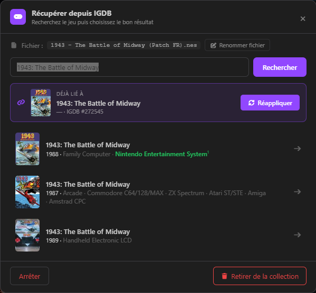Click the Arrêter button
Image resolution: width=316 pixels, height=293 pixels.
[x=30, y=276]
